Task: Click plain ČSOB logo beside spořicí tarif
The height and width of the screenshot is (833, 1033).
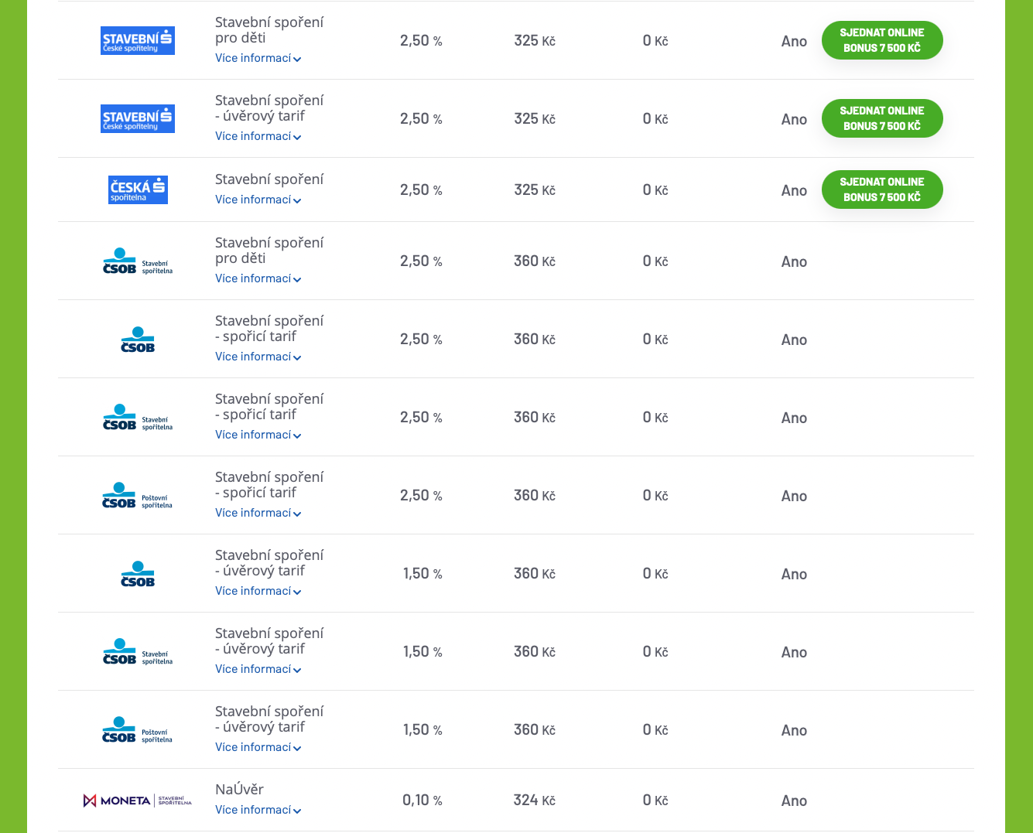Action: tap(138, 340)
